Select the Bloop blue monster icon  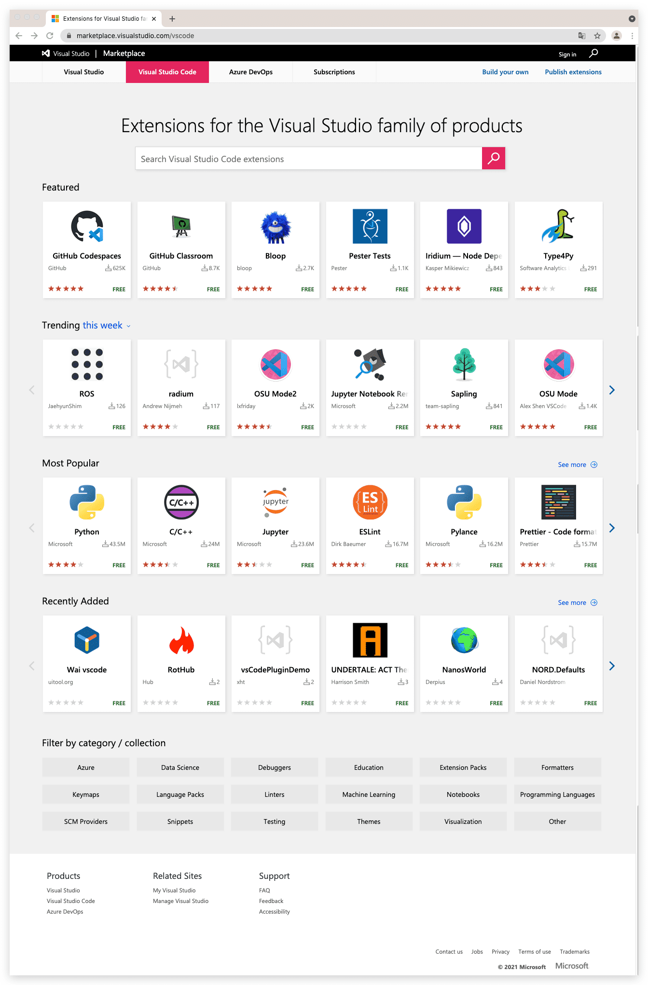point(276,227)
